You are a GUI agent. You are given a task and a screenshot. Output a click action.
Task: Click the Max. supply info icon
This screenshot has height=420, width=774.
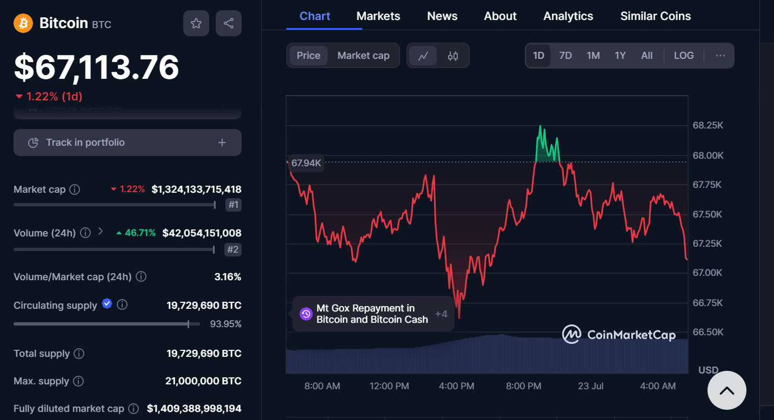point(78,381)
